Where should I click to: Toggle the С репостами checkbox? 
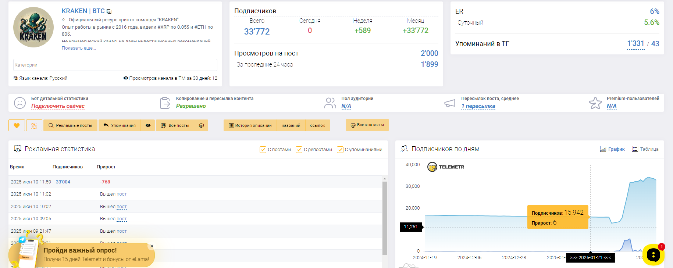pyautogui.click(x=299, y=149)
